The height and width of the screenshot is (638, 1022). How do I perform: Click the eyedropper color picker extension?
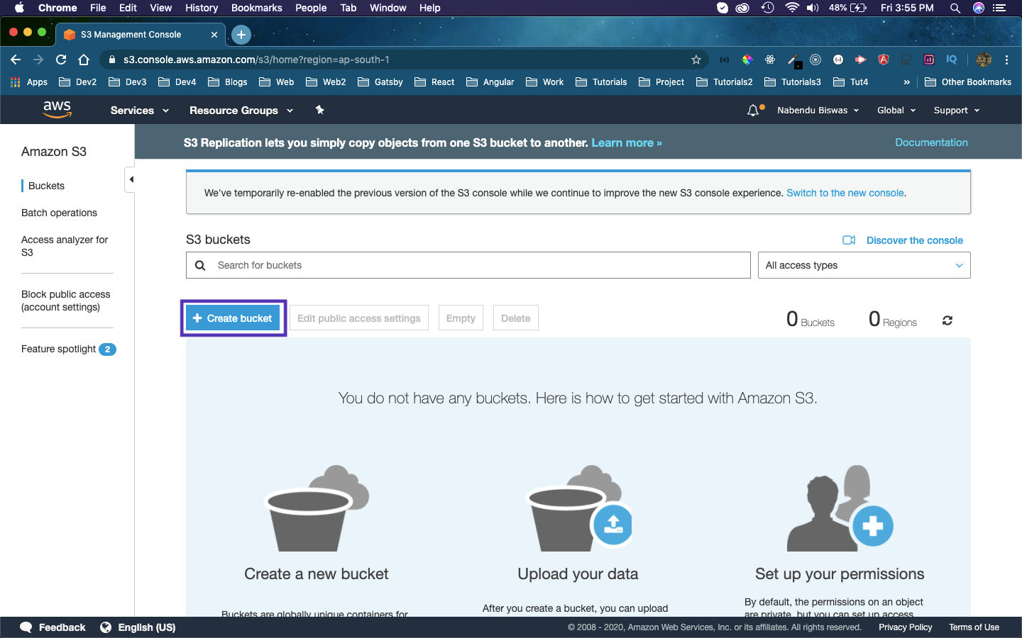(794, 60)
